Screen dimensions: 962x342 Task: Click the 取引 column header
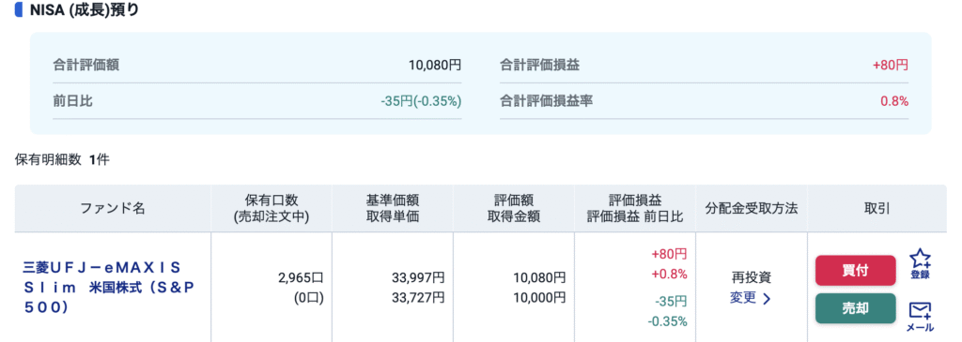click(877, 208)
